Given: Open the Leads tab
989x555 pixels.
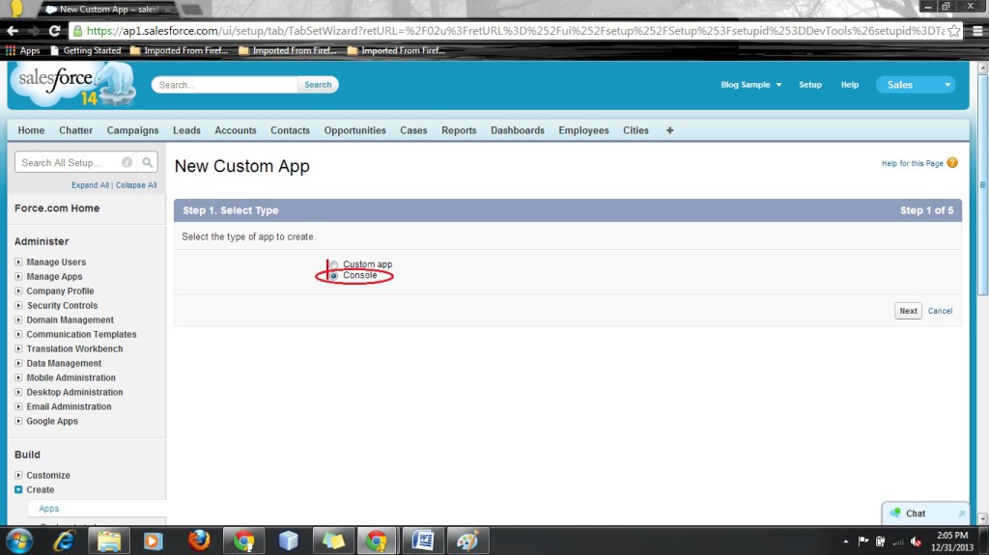Looking at the screenshot, I should click(x=186, y=130).
